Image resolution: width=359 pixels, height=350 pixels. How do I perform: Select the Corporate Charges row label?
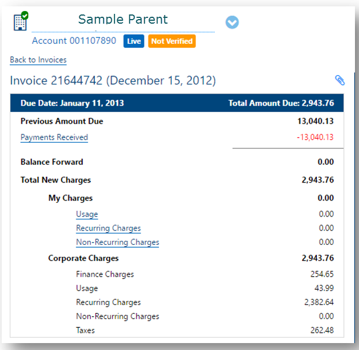tap(83, 258)
